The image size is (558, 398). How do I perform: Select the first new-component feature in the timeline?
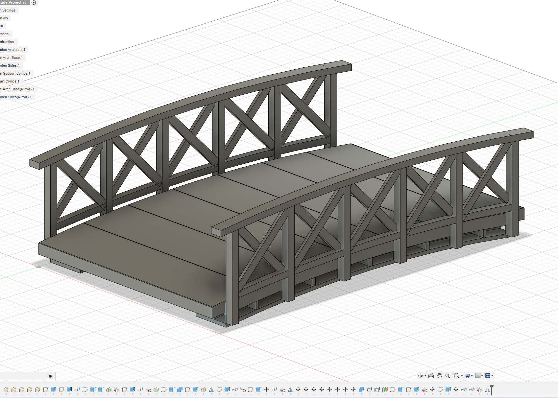point(6,389)
